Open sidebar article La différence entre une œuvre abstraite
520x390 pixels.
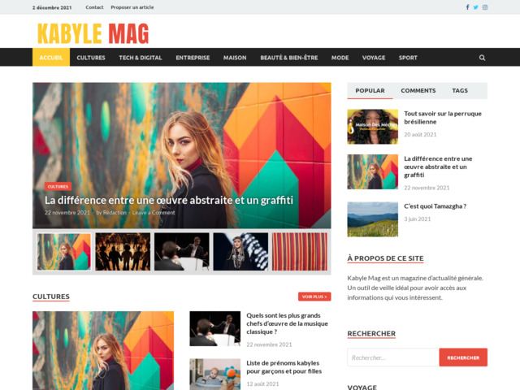(438, 167)
